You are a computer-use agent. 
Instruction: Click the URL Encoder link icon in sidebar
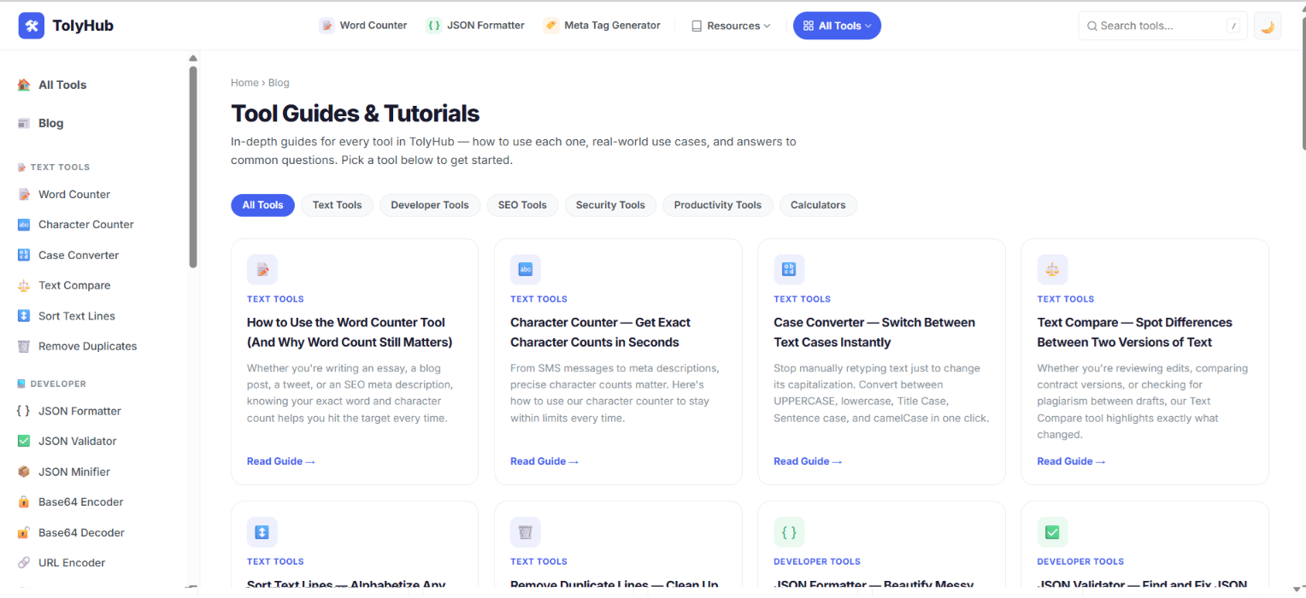pyautogui.click(x=24, y=563)
